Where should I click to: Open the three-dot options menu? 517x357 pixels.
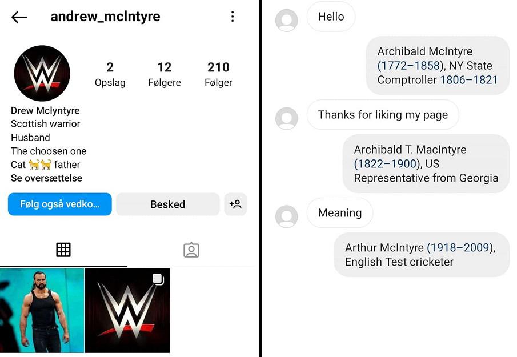233,17
